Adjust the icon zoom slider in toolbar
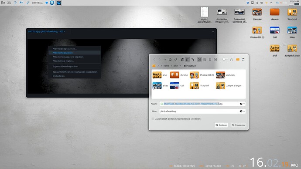Screen dimensions: 301x169 pos(224,59)
